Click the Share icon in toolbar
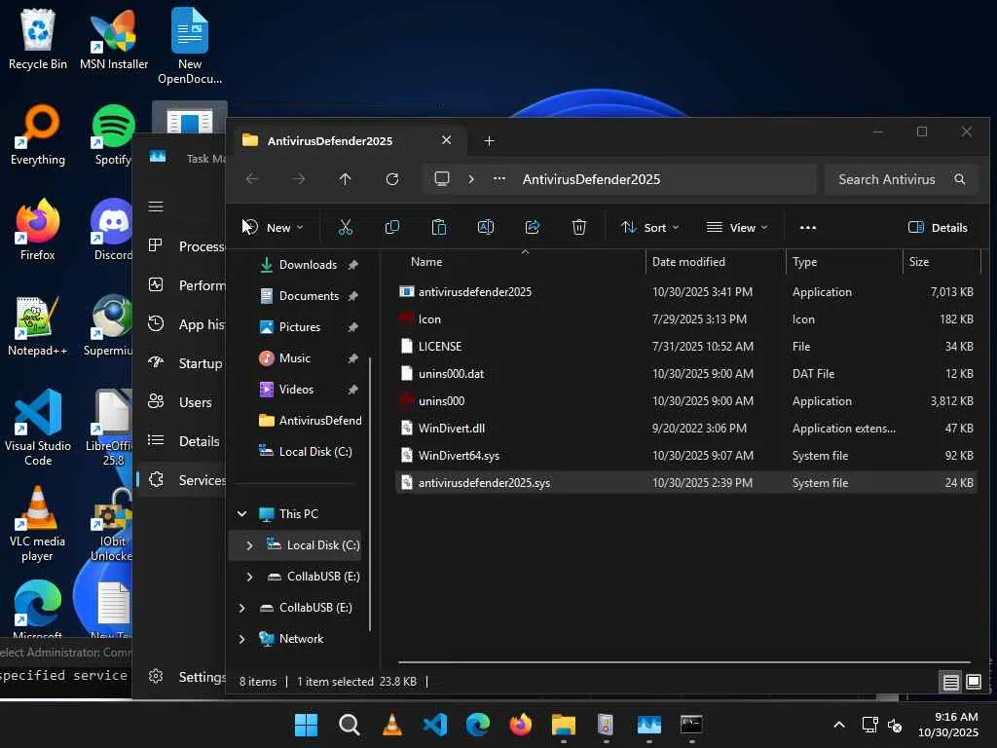This screenshot has width=997, height=748. (x=533, y=227)
